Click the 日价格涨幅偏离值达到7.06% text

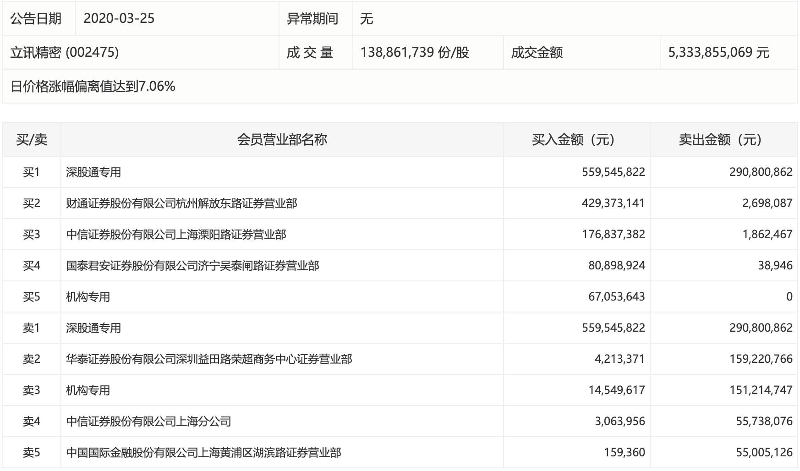pos(93,87)
